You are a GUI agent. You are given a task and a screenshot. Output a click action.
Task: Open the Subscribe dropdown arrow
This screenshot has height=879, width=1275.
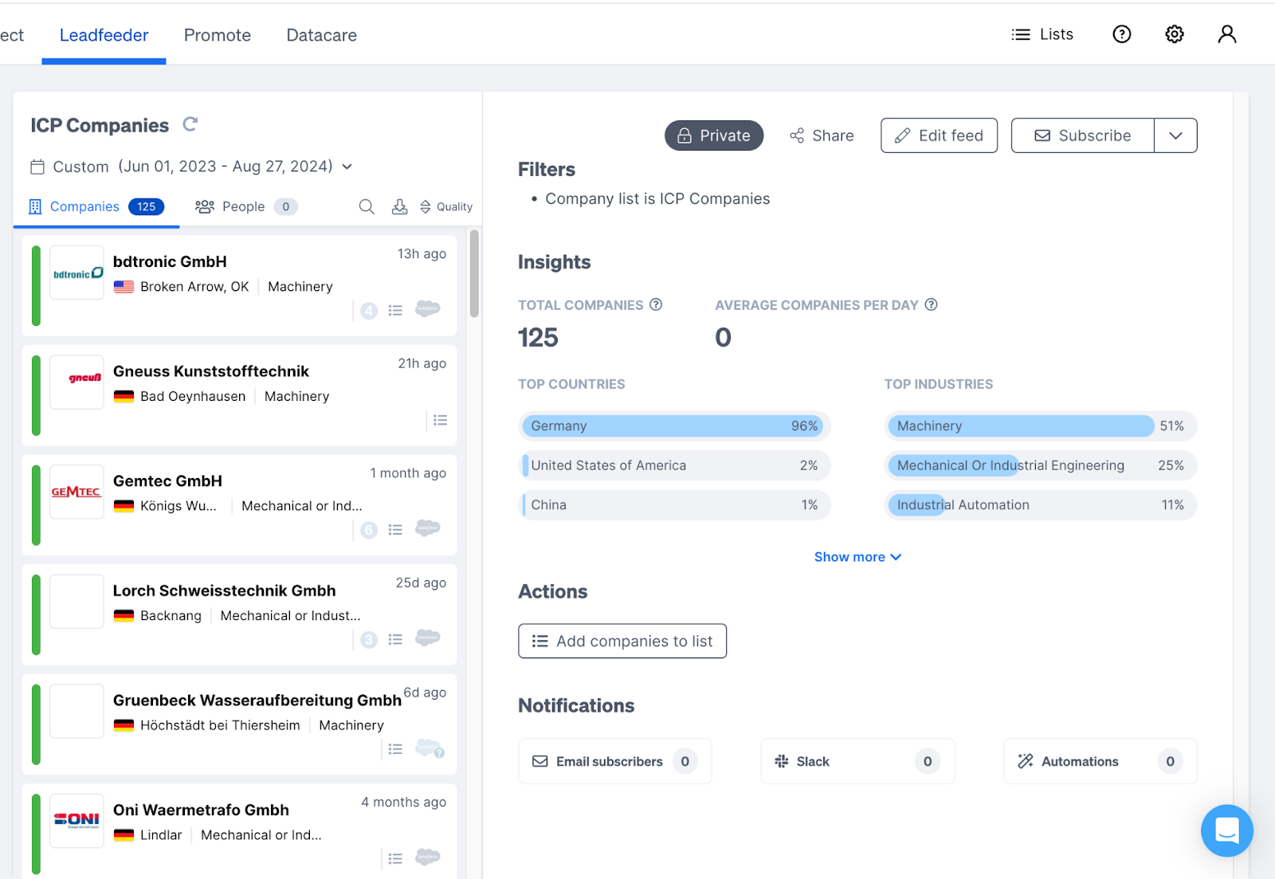click(x=1175, y=135)
